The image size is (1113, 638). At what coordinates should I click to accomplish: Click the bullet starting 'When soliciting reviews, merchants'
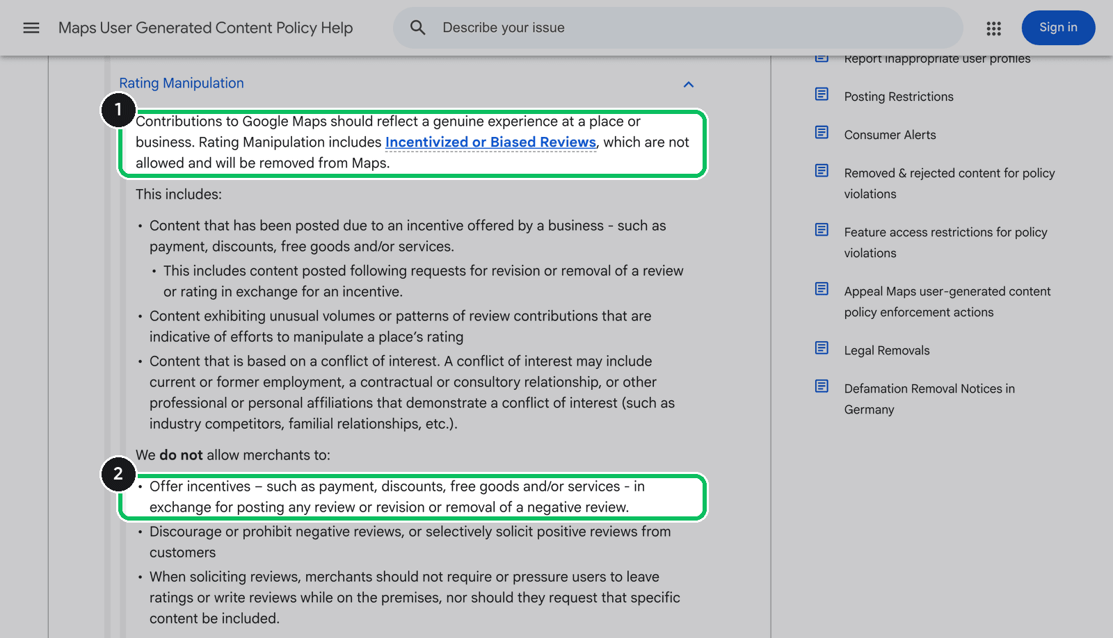click(x=415, y=598)
